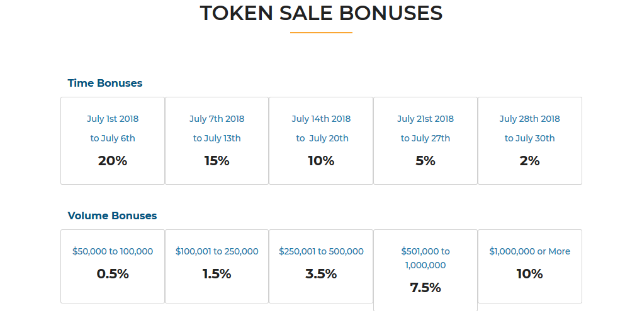Select the Time Bonuses section label
The image size is (642, 311).
105,83
